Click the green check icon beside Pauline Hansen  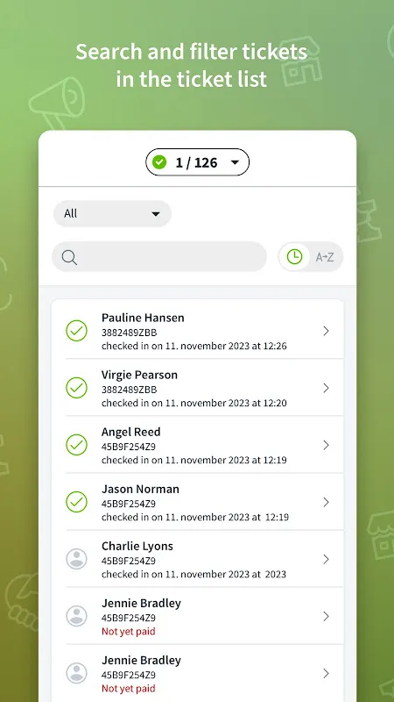point(76,331)
